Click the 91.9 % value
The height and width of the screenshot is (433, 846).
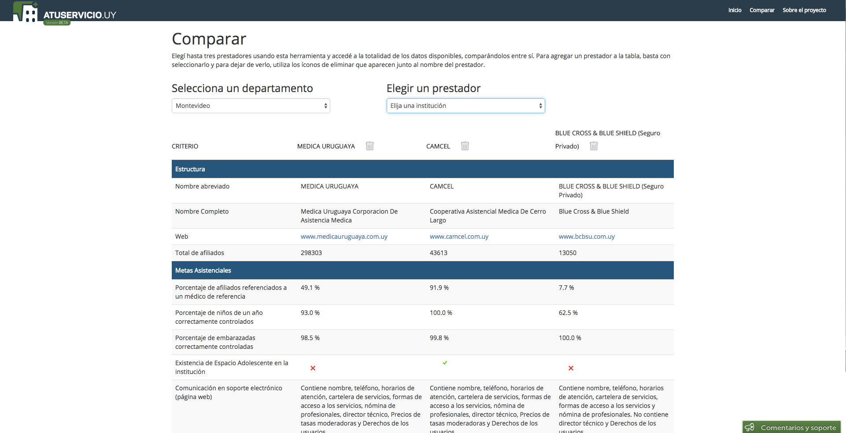coord(439,288)
